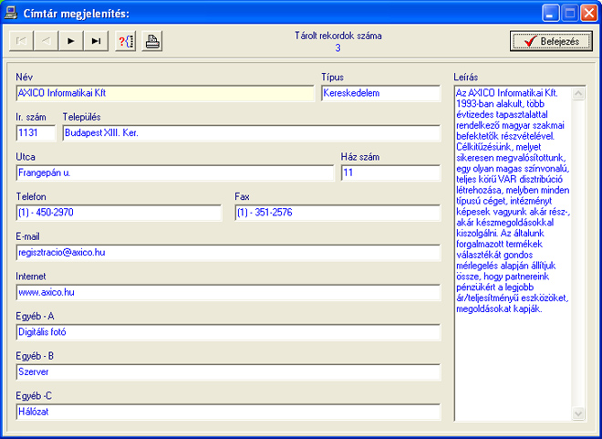Click the 'Település' label
The image size is (602, 439).
81,117
